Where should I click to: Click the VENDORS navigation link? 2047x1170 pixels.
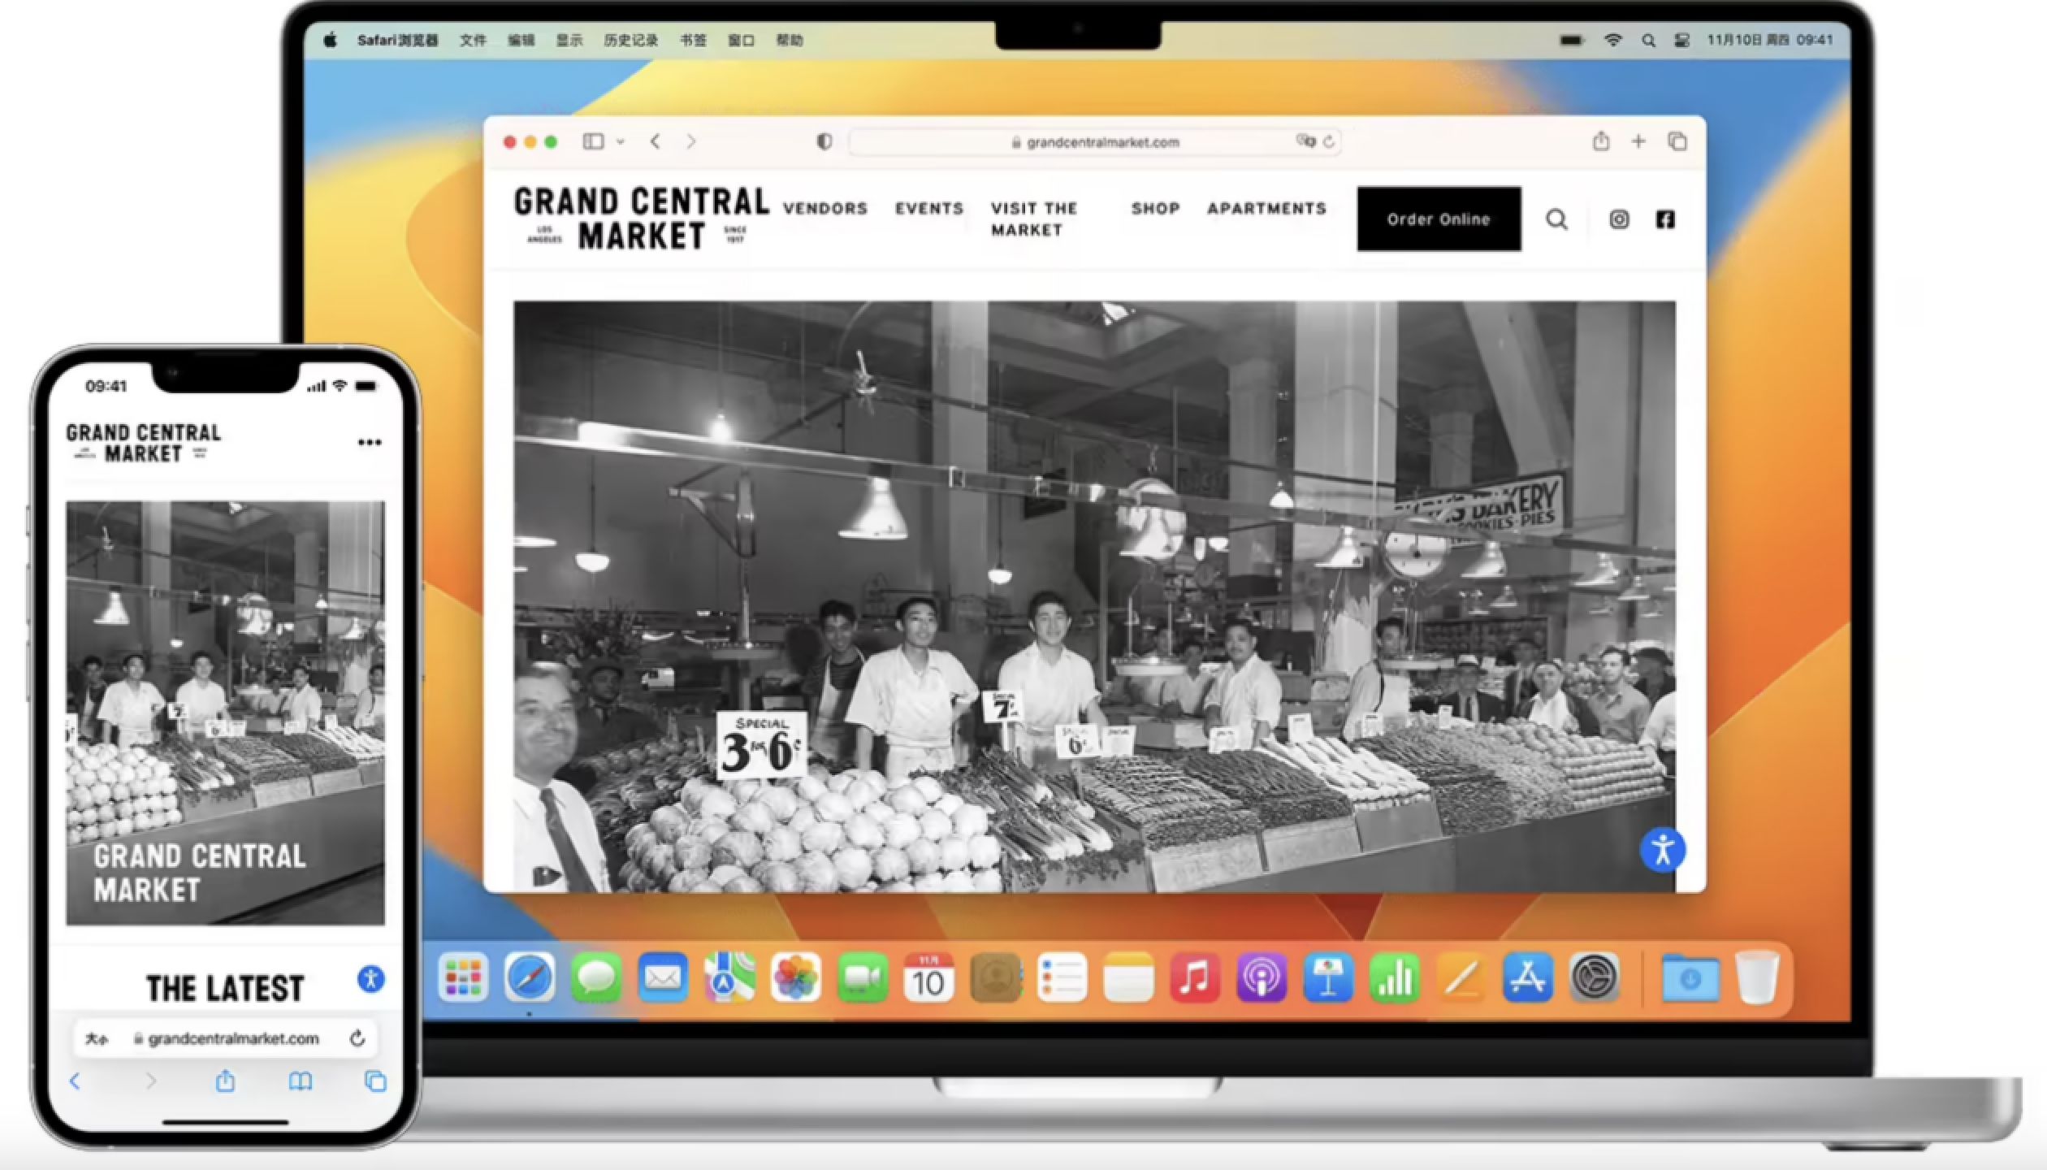(x=825, y=209)
